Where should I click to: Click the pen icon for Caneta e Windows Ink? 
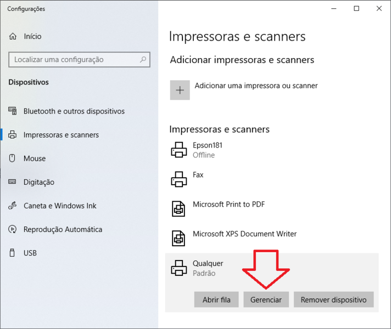click(x=13, y=206)
